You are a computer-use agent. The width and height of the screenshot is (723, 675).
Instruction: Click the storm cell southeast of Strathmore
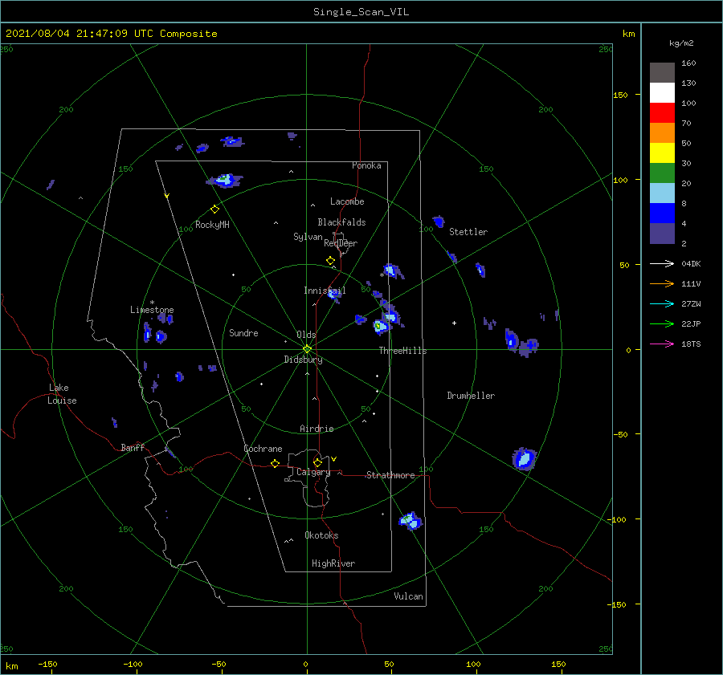point(411,521)
